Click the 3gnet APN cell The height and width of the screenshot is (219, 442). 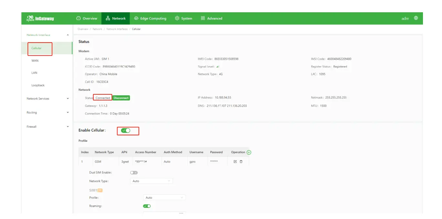pos(125,162)
